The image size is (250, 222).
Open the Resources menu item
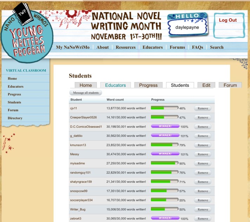(125, 47)
